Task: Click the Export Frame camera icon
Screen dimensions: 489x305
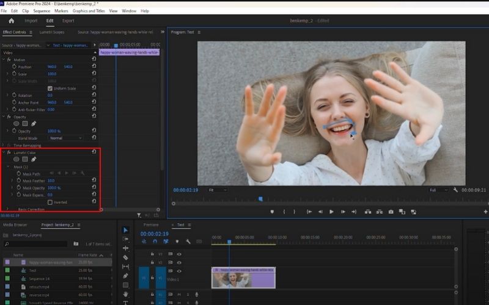Action: (391, 212)
